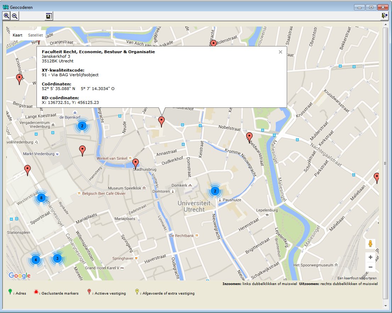This screenshot has height=313, width=392.
Task: Open cluster marker 4 near Stationsplein
Action: (x=35, y=260)
